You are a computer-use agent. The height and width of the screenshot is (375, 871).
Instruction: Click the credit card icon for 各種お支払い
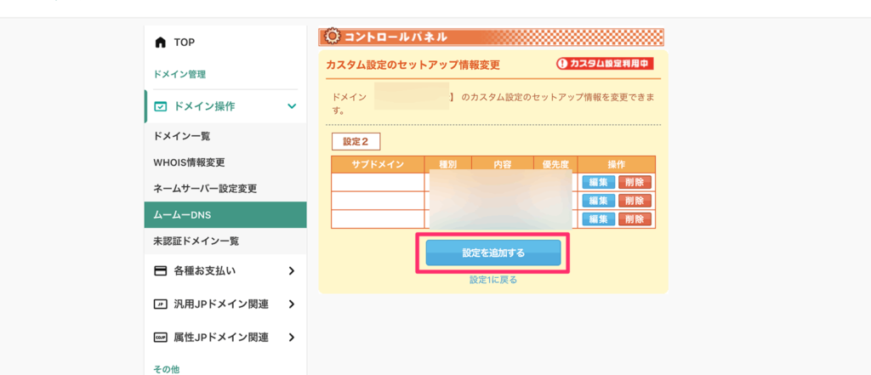point(161,271)
